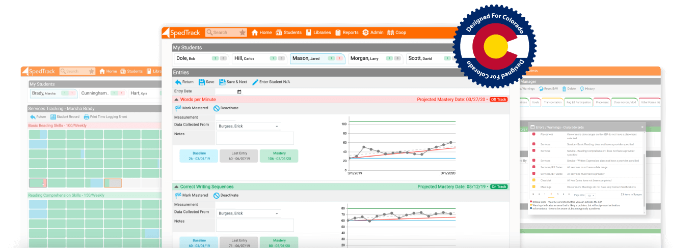Click red swatch on Placement error row
The image size is (696, 248).
(x=533, y=134)
